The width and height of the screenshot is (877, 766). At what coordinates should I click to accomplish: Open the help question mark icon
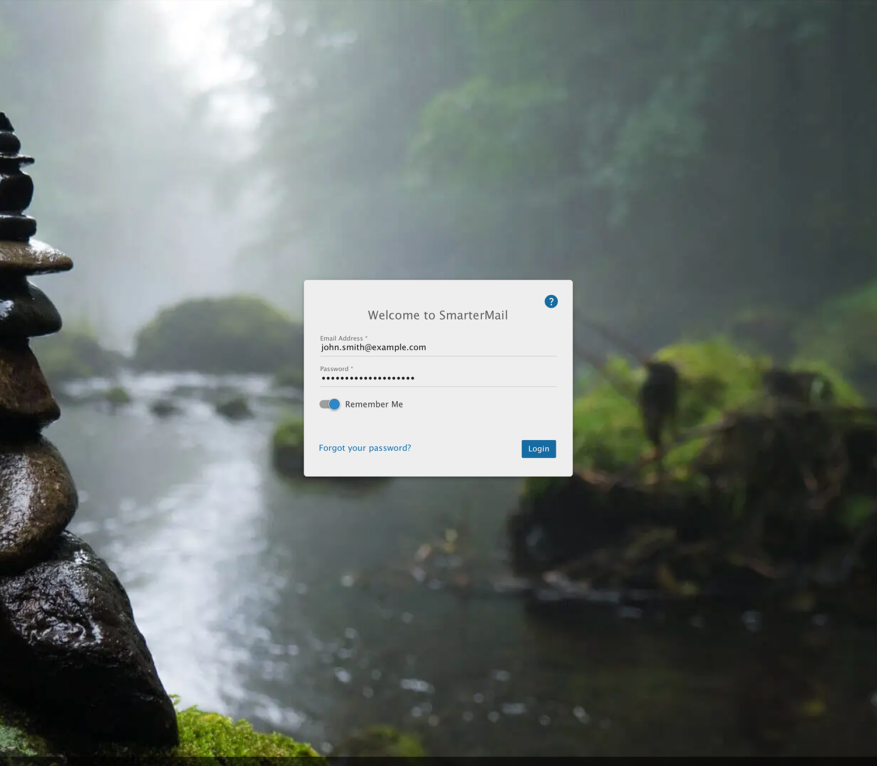pos(551,302)
